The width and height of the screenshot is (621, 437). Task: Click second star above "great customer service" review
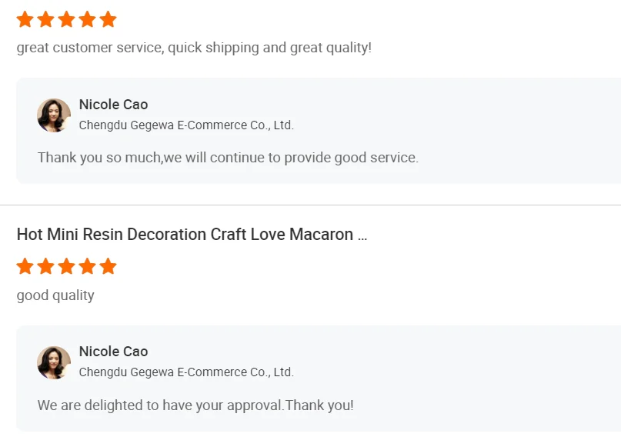coord(46,19)
